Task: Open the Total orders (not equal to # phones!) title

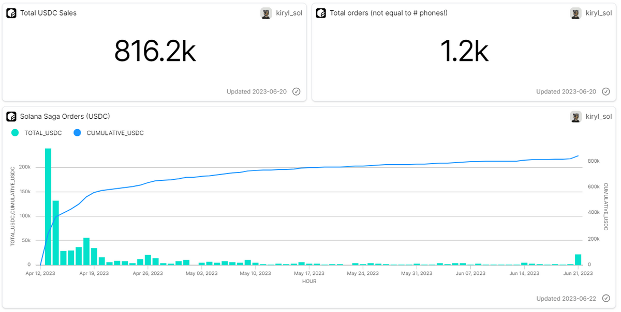Action: 389,13
